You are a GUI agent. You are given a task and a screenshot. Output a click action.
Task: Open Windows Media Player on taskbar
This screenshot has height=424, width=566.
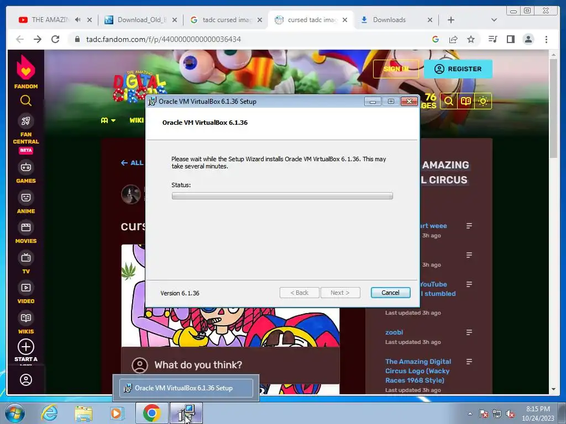117,413
